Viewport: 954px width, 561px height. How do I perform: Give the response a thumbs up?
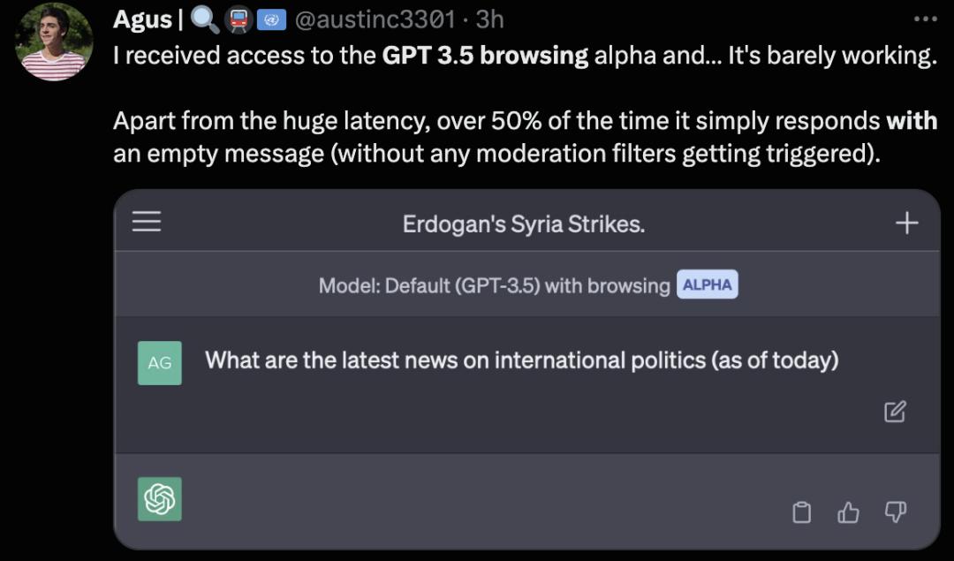(x=848, y=512)
